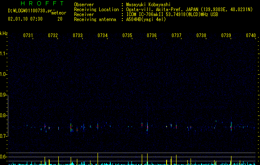260x165 pixels.
Task: Click the tallest yellow intensity bar near 0734
Action: click(98, 159)
